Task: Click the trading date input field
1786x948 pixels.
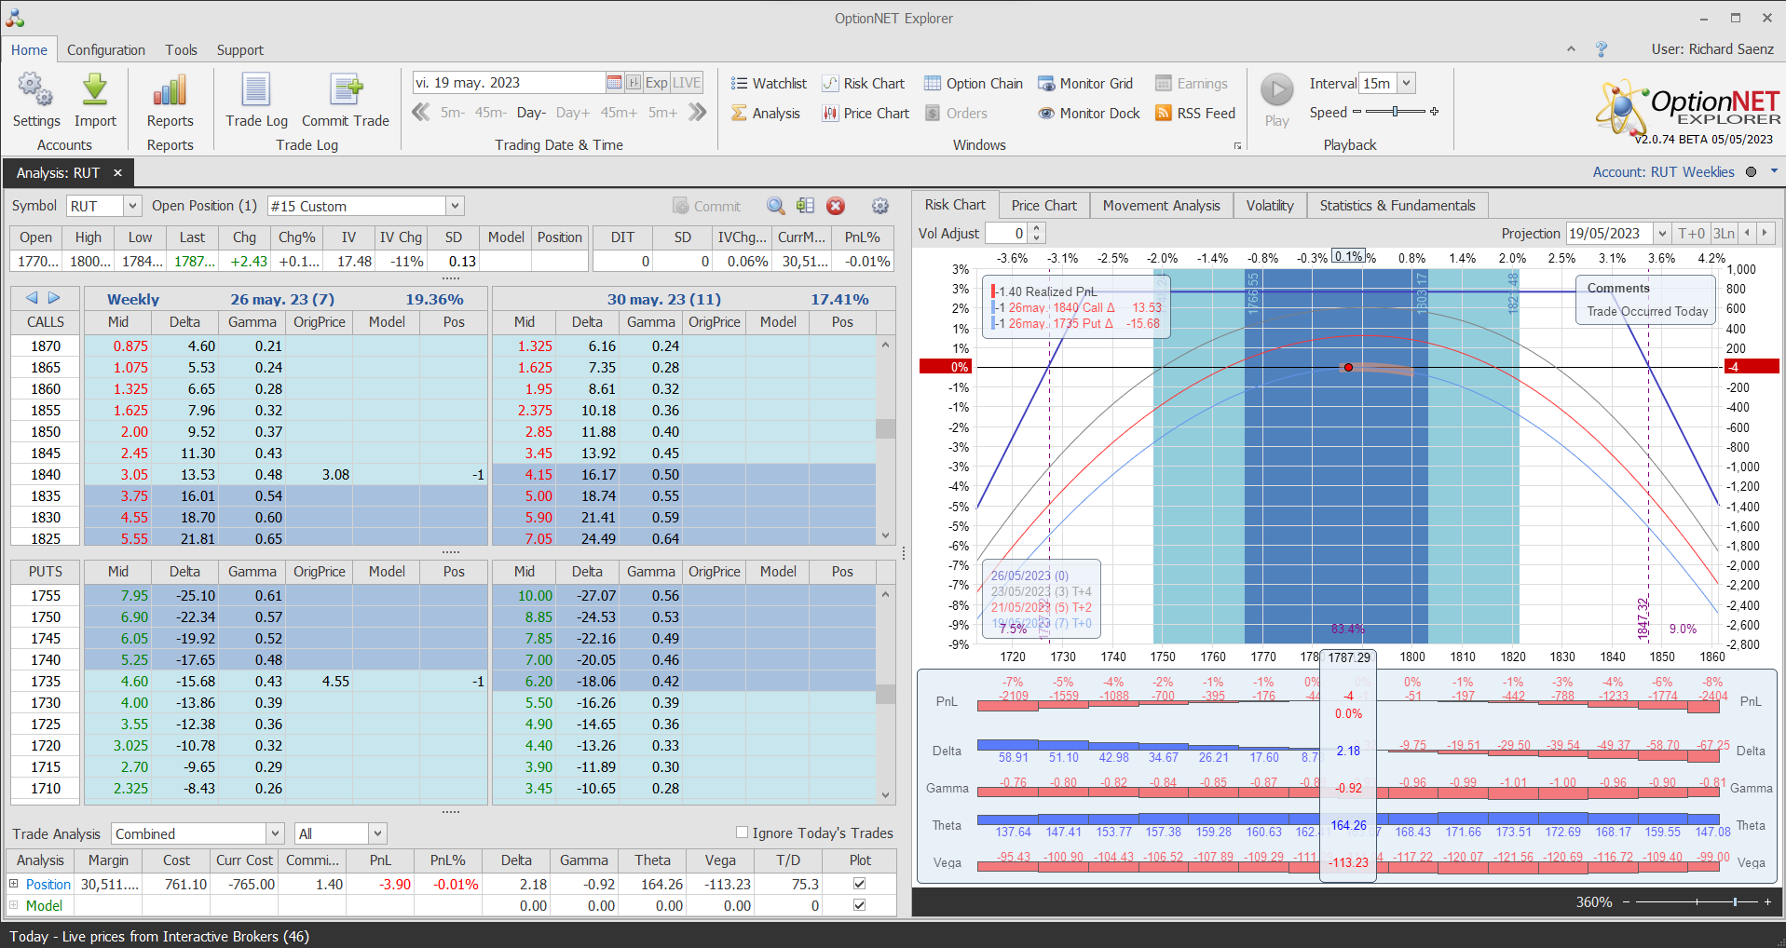Action: [509, 83]
